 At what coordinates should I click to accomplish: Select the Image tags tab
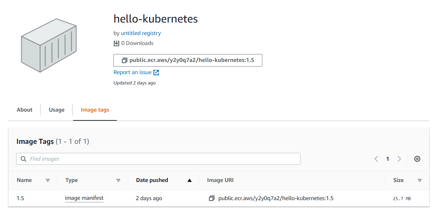[95, 110]
